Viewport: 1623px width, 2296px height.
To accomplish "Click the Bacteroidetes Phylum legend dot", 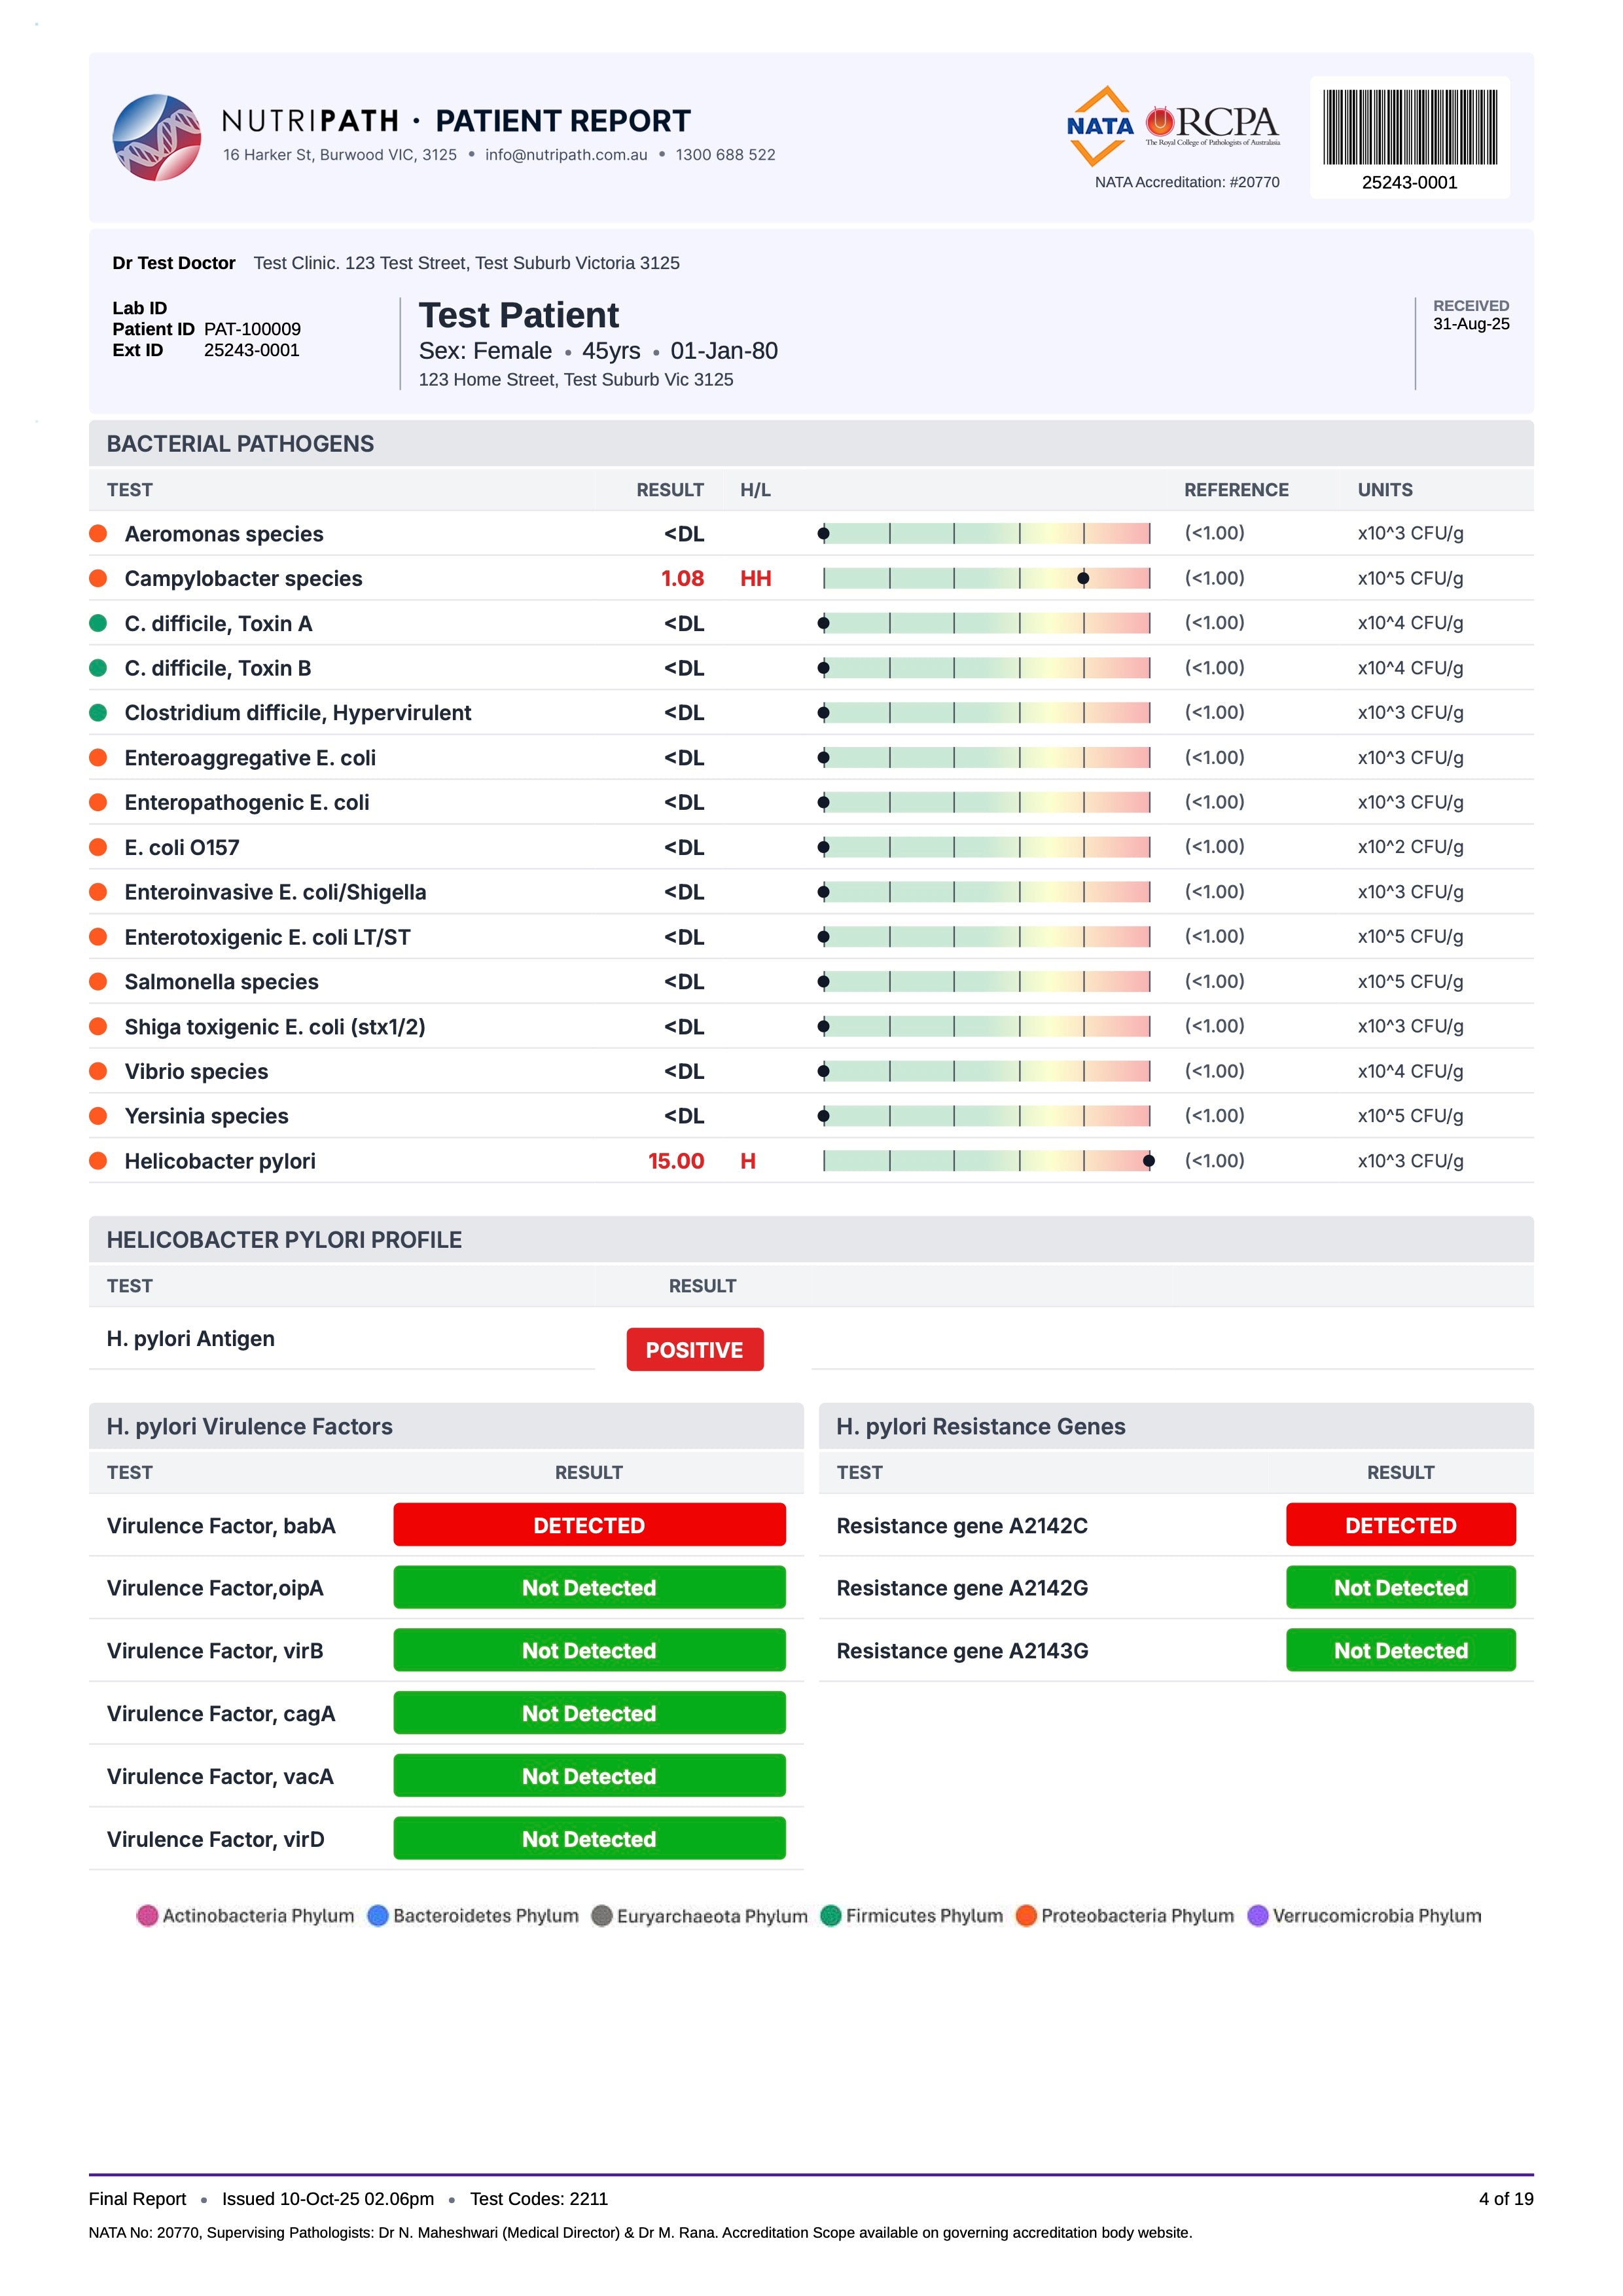I will (378, 1915).
